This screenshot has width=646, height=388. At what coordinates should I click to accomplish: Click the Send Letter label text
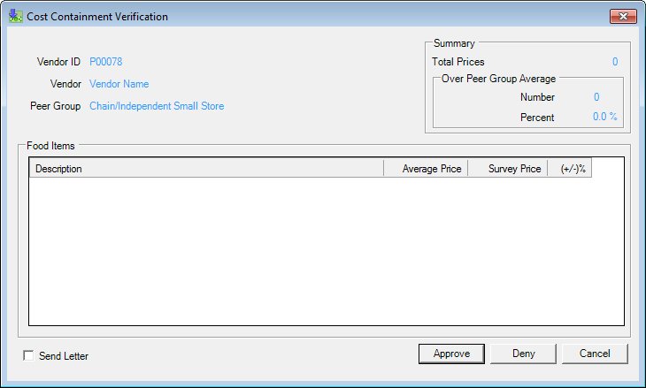point(64,356)
